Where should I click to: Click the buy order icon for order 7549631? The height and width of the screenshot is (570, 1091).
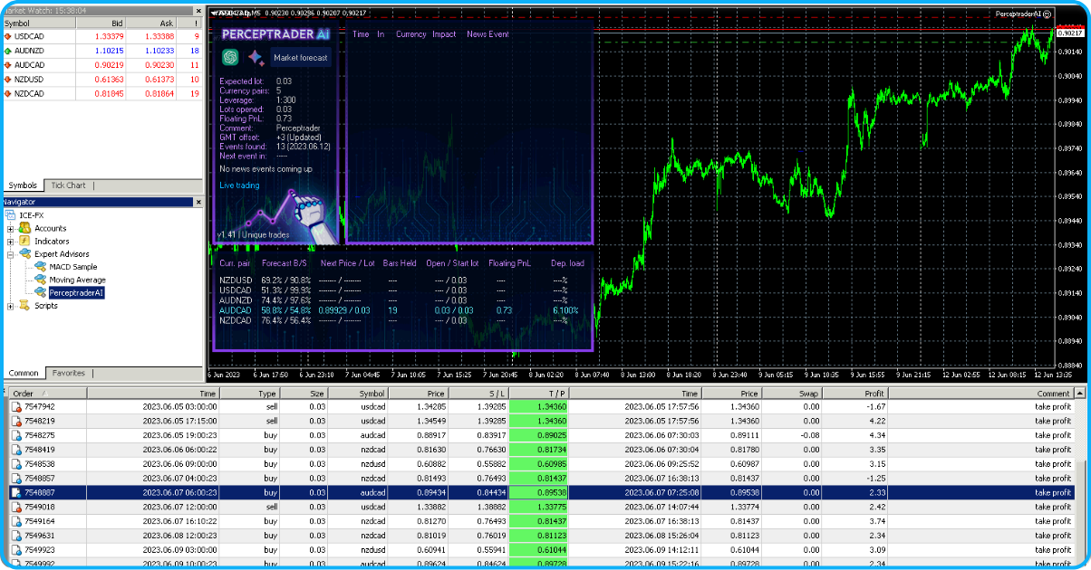(16, 536)
